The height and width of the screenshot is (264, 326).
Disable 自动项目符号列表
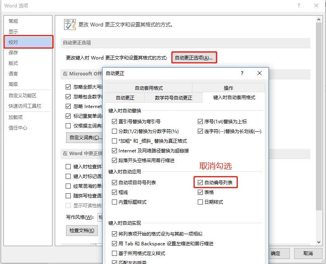click(x=115, y=182)
